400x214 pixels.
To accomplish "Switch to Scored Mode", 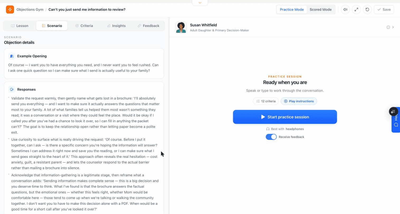I will [x=321, y=9].
